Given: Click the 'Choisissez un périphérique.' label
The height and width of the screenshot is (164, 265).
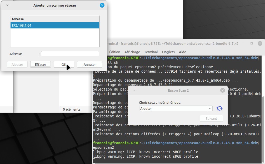Looking at the screenshot, I should click(x=160, y=102).
